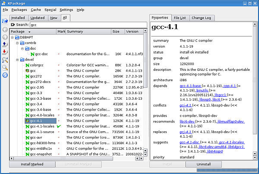Click the find file magnifier icon

point(5,67)
